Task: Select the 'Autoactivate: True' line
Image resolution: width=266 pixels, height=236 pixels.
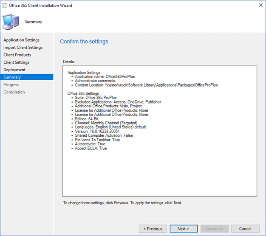Action: 90,144
